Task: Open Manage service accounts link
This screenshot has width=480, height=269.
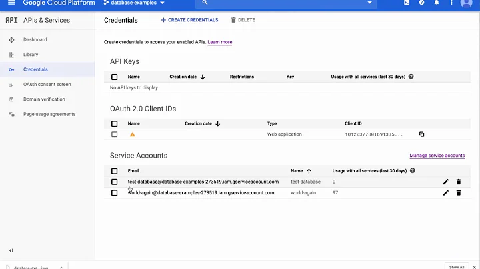Action: pos(437,156)
